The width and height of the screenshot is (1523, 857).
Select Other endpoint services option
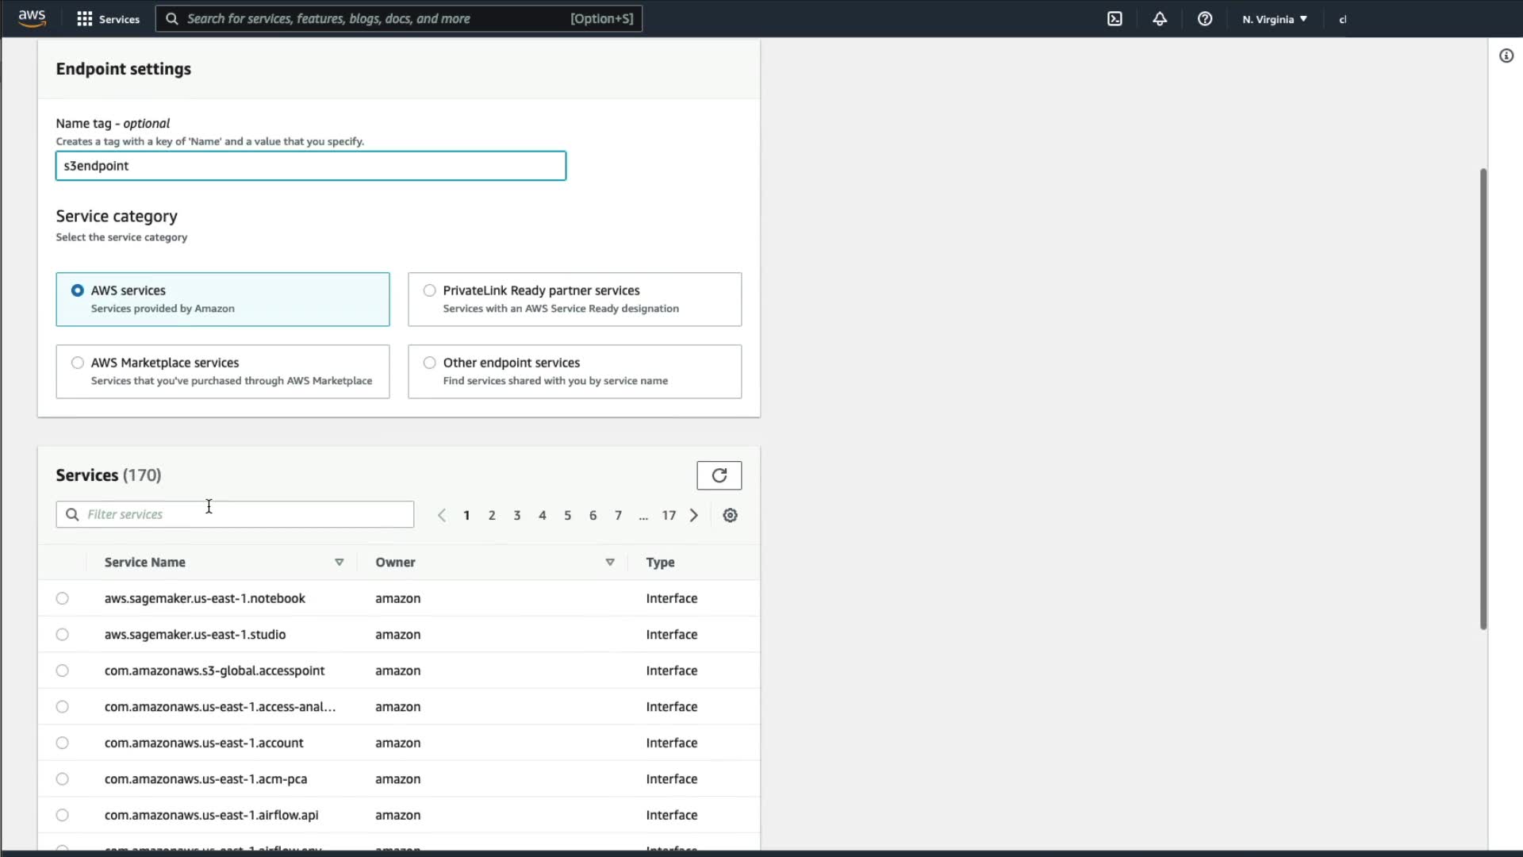click(429, 363)
